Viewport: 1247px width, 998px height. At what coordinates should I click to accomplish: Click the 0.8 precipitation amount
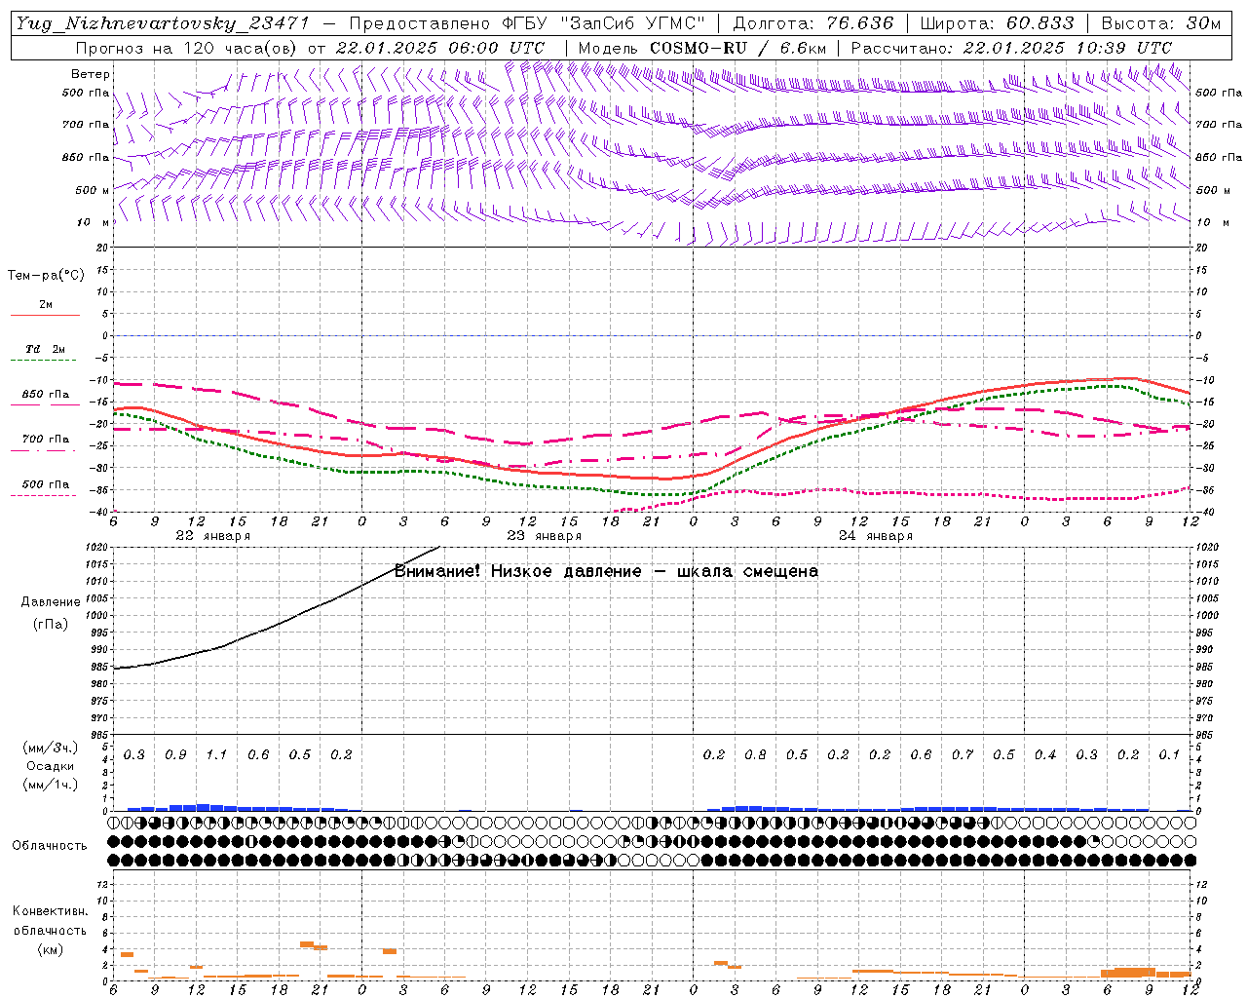(x=755, y=754)
